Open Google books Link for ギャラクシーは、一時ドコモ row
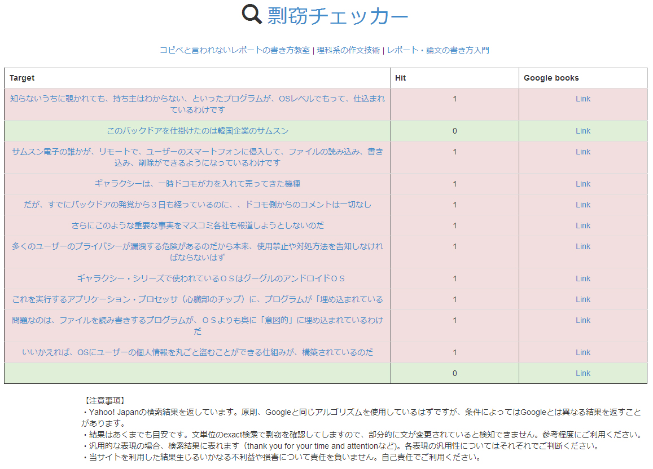This screenshot has width=653, height=469. (x=582, y=184)
